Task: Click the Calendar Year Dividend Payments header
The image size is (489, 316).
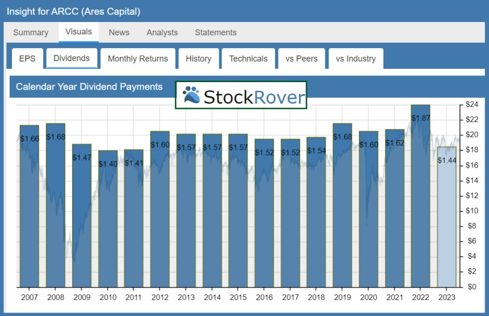Action: (x=89, y=87)
